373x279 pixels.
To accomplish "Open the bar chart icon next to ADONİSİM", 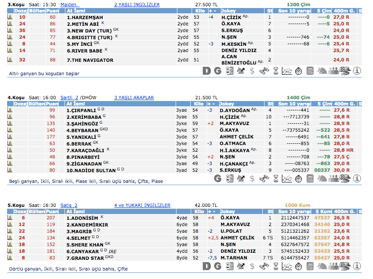I will [x=10, y=218].
